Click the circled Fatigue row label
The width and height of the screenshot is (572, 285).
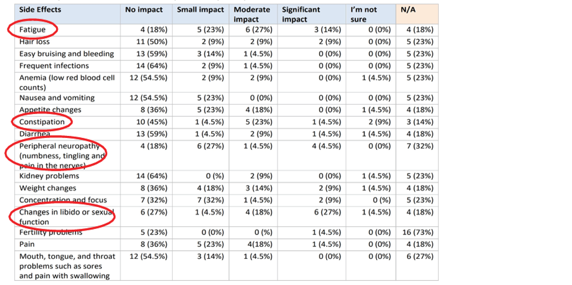(32, 30)
